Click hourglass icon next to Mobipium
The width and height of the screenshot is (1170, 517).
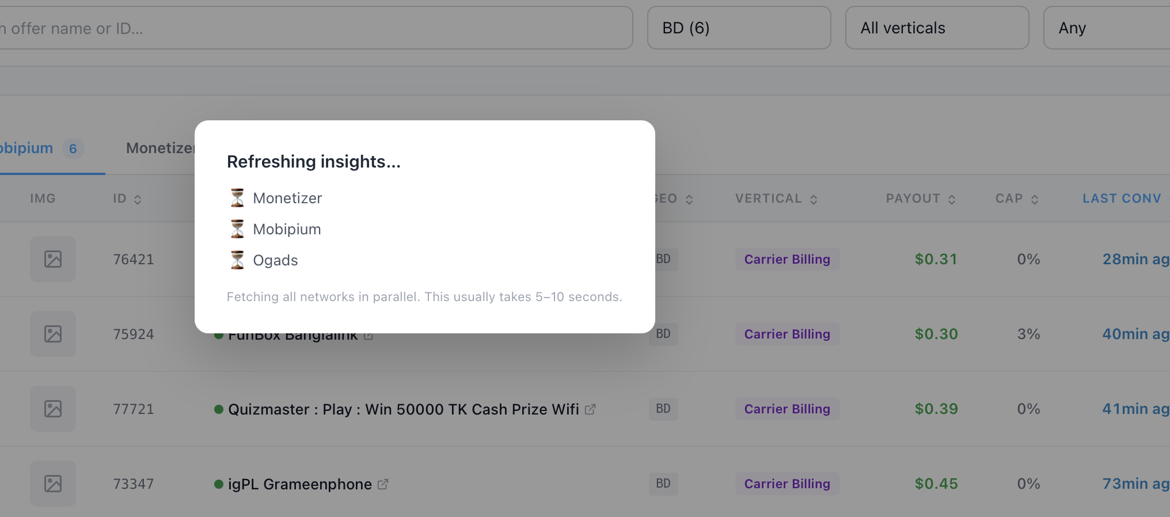[237, 229]
